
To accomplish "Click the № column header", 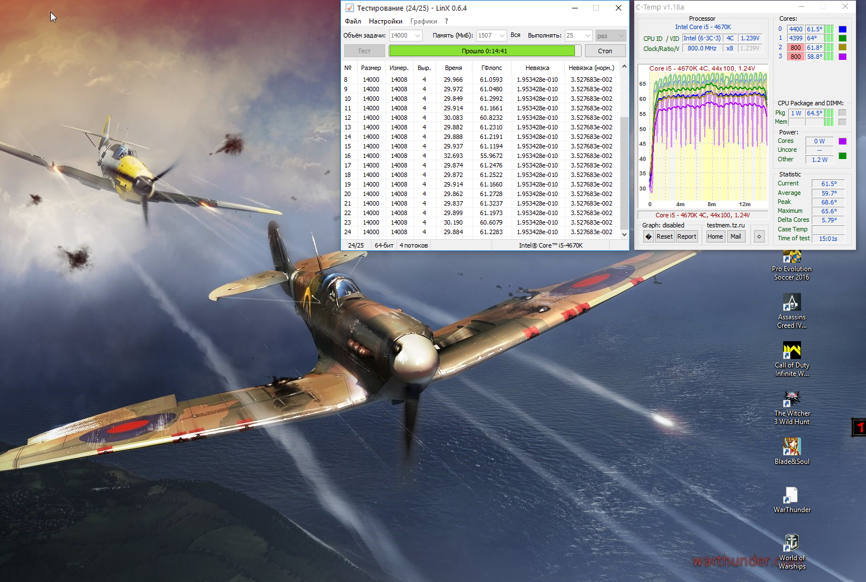I will [x=348, y=68].
